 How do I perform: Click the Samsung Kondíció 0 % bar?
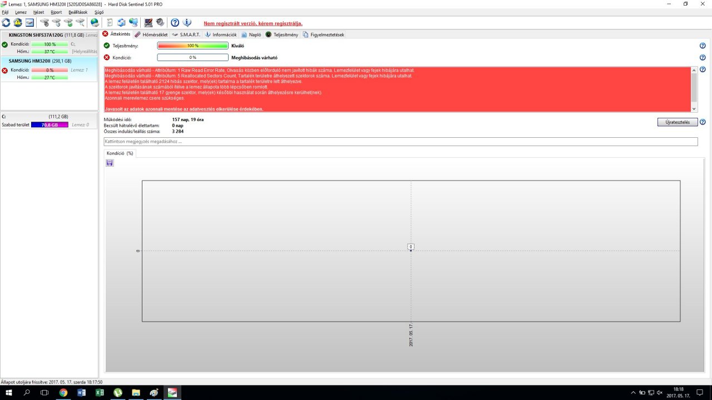coord(50,70)
